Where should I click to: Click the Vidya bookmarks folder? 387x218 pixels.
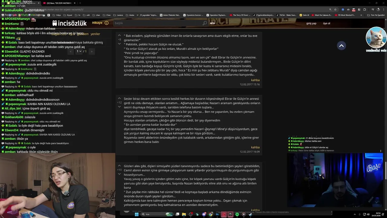pos(57,15)
